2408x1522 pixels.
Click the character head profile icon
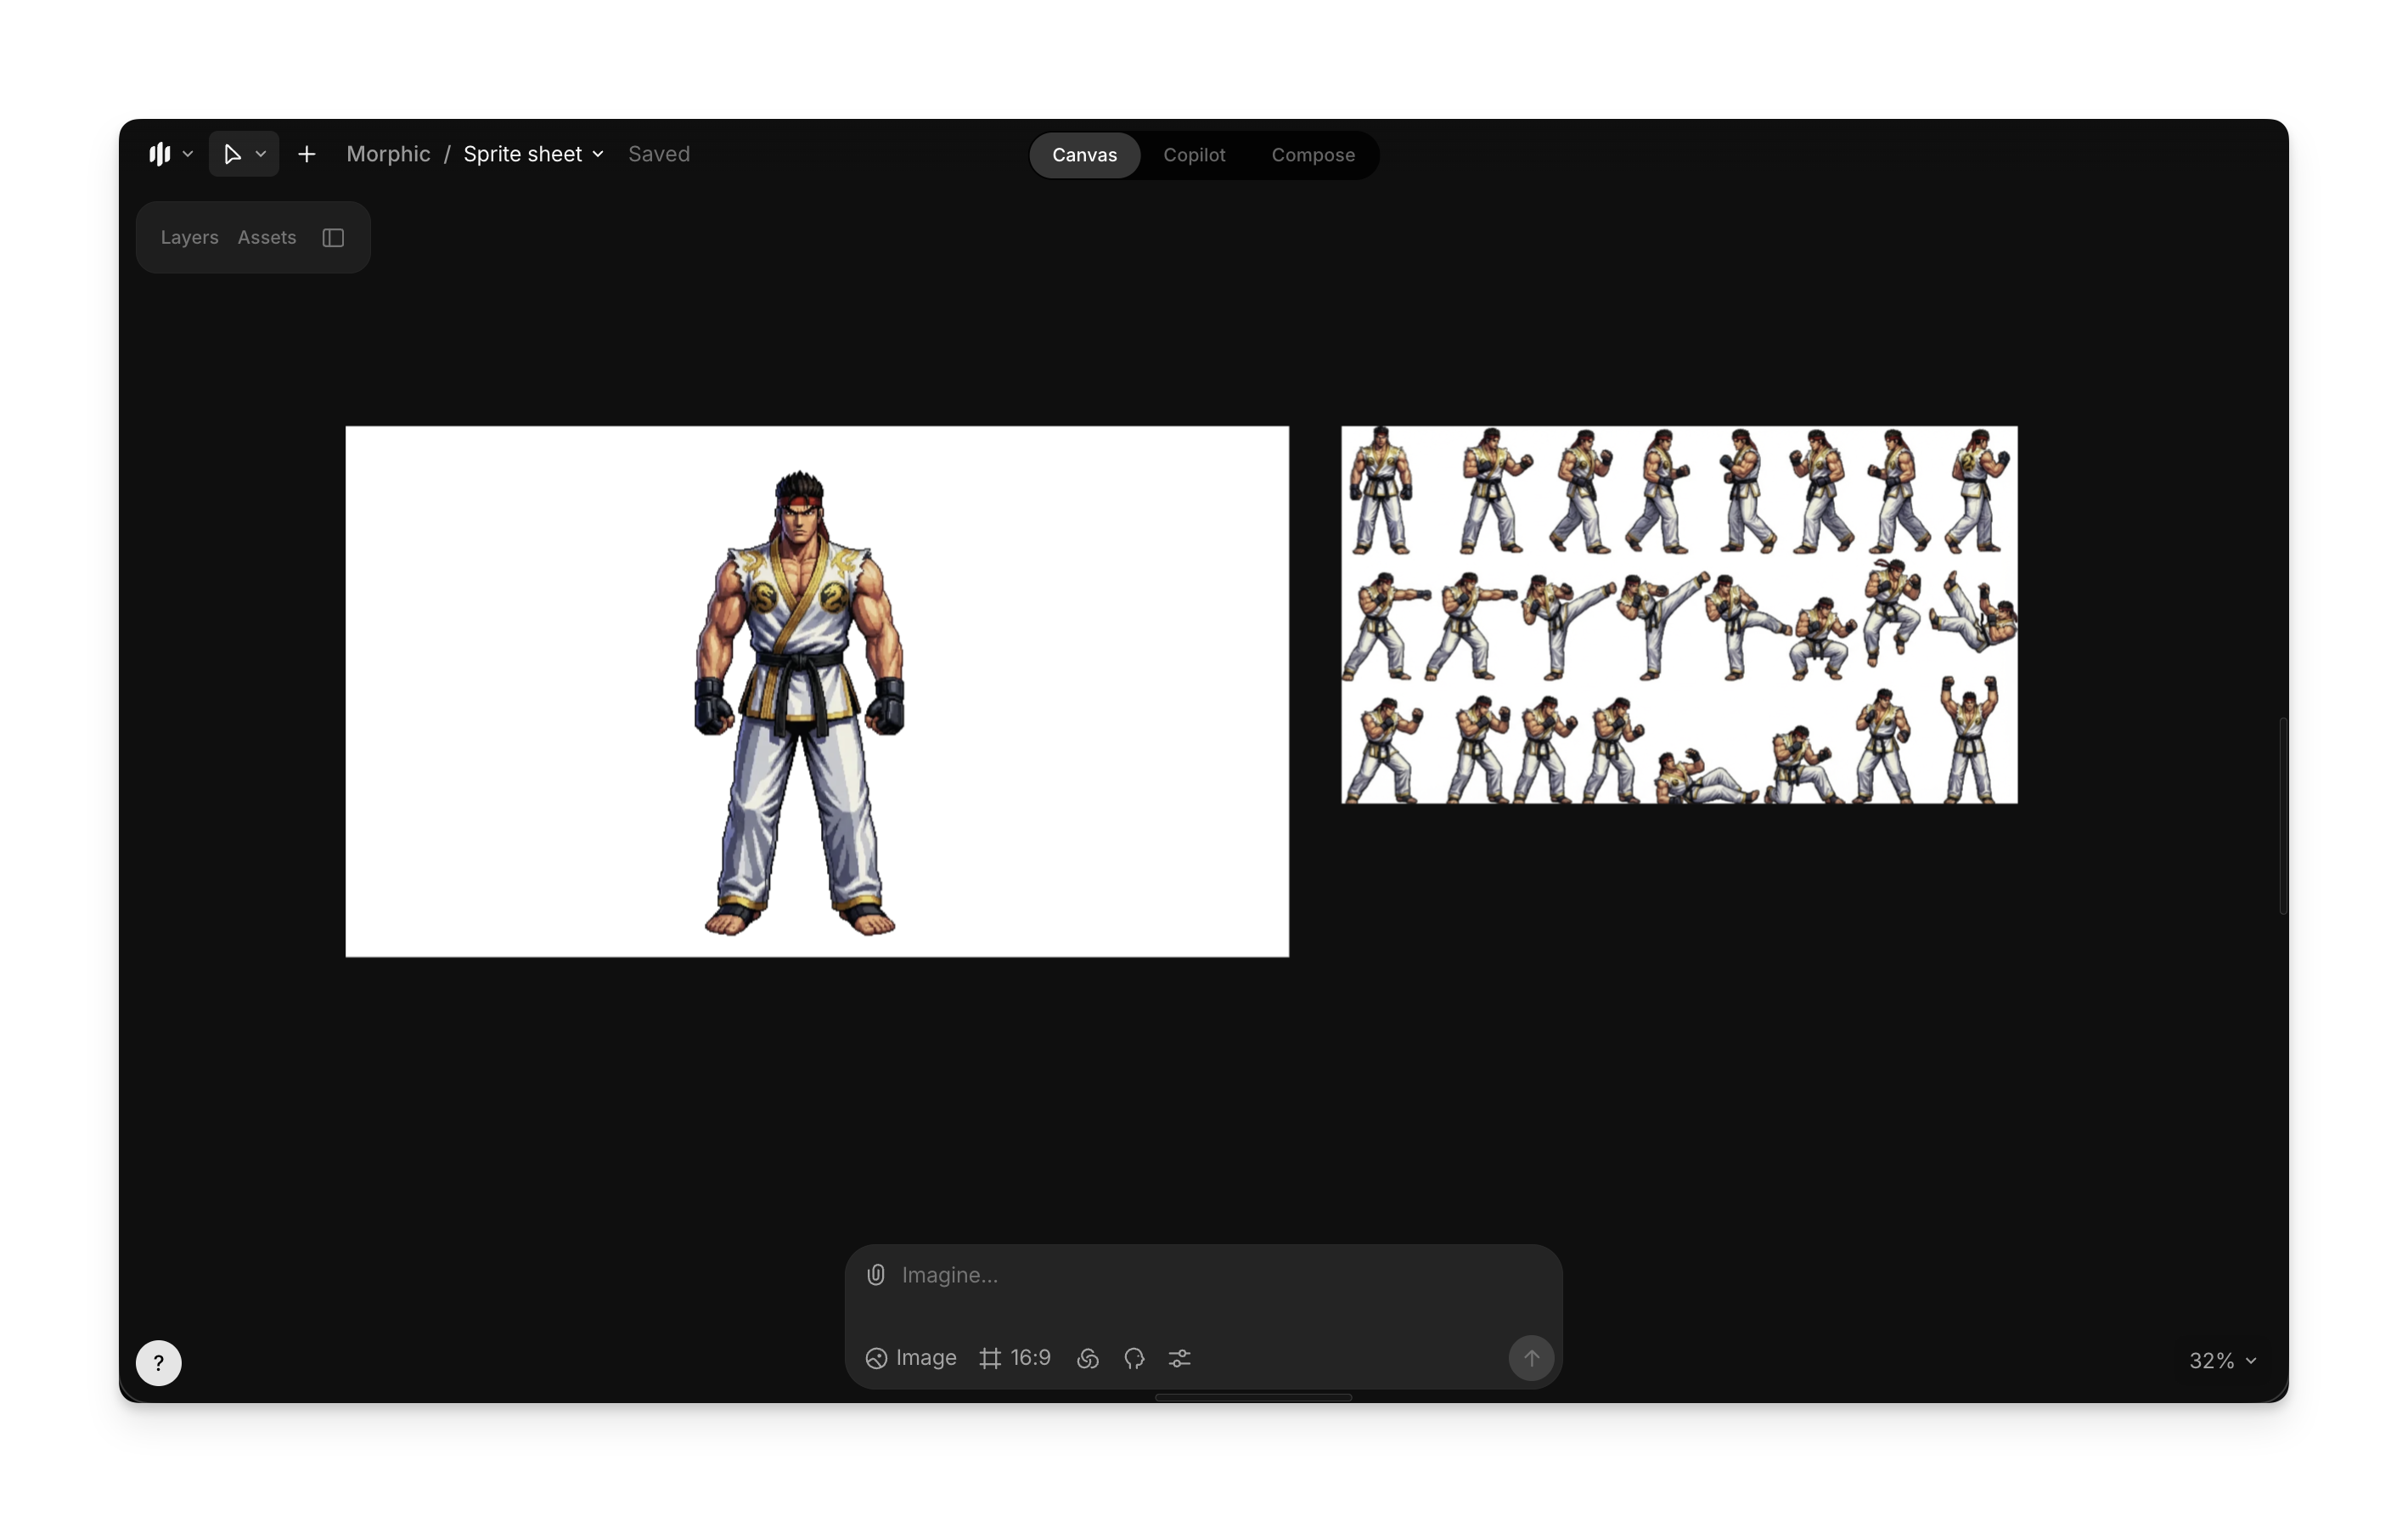(1134, 1358)
